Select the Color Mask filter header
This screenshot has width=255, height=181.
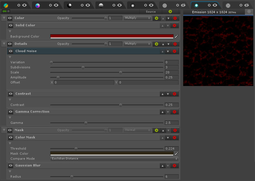click(93, 138)
